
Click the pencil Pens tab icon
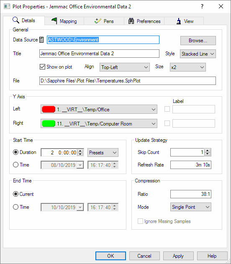(x=98, y=21)
